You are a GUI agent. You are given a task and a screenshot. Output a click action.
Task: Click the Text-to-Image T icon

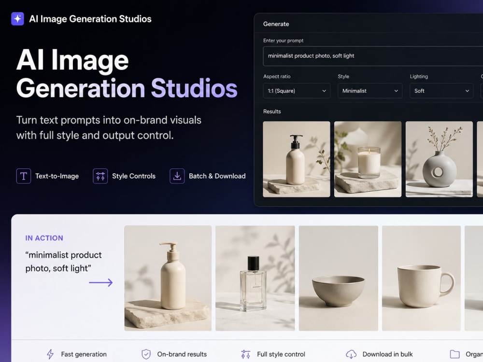[x=23, y=176]
